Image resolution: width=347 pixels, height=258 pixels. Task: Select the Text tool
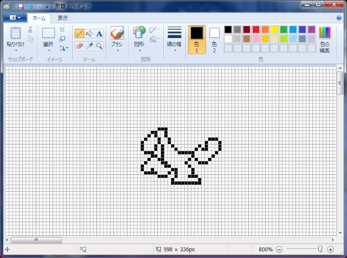99,34
